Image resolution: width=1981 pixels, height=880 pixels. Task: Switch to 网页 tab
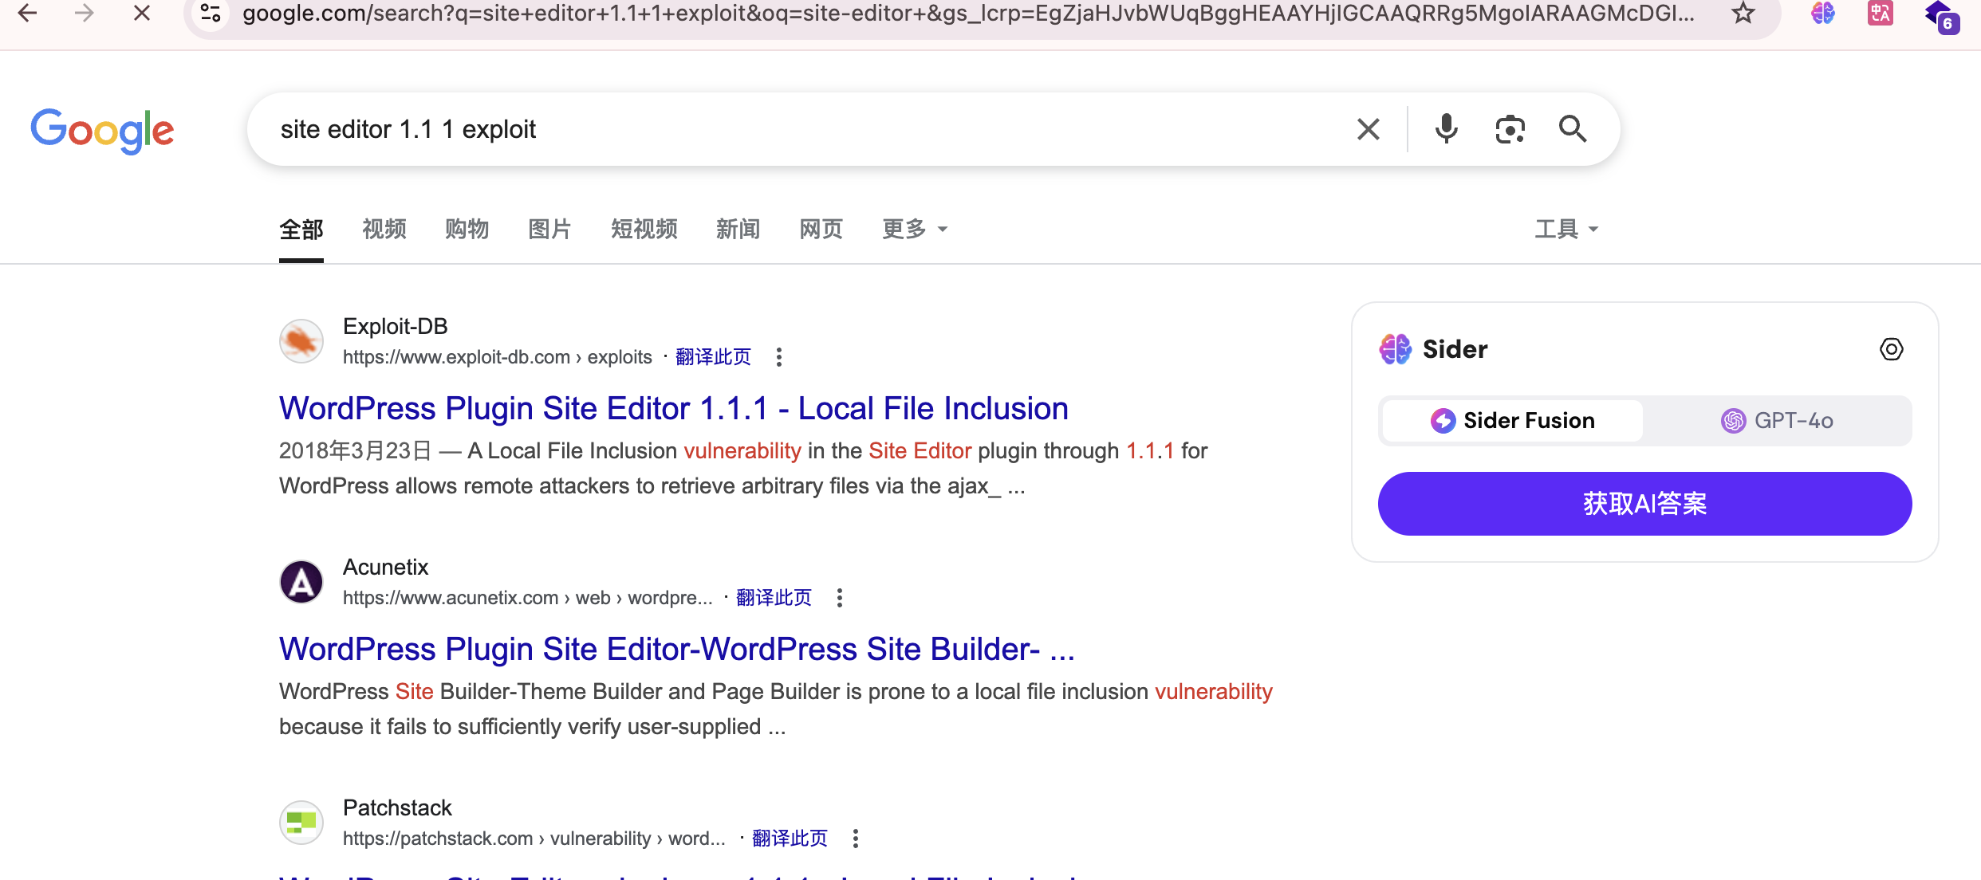821,230
